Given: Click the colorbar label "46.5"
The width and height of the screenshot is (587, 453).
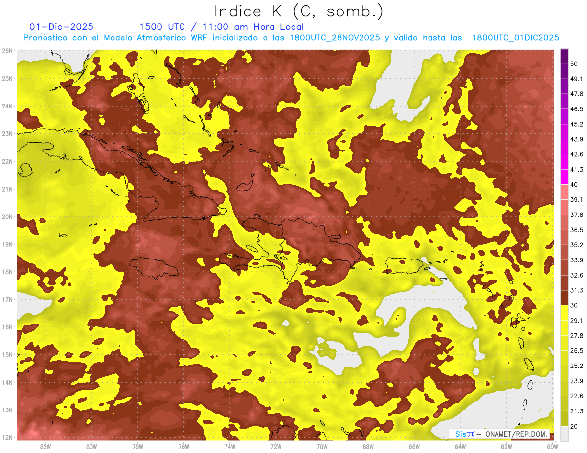Looking at the screenshot, I should pyautogui.click(x=577, y=108).
